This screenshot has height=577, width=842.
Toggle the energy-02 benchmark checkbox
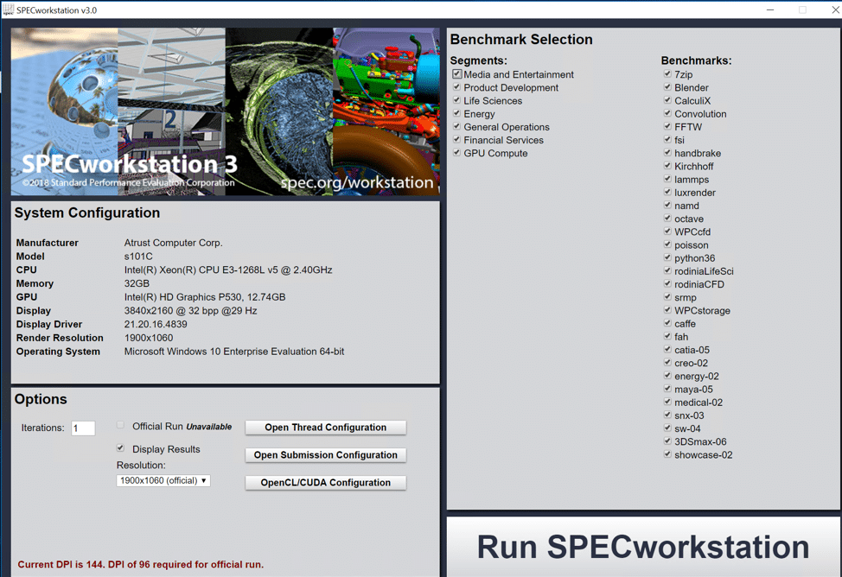pos(667,376)
